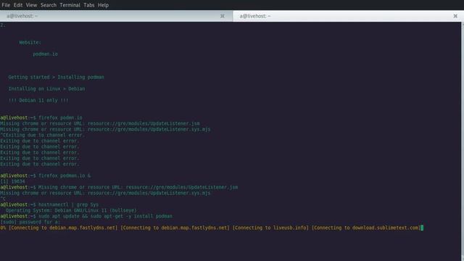Open the Terminal menu
This screenshot has height=261, width=464.
point(70,5)
